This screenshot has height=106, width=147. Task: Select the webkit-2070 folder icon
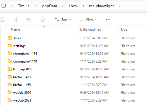(x=10, y=92)
